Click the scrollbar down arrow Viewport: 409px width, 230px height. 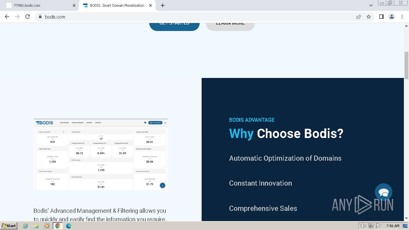click(406, 218)
